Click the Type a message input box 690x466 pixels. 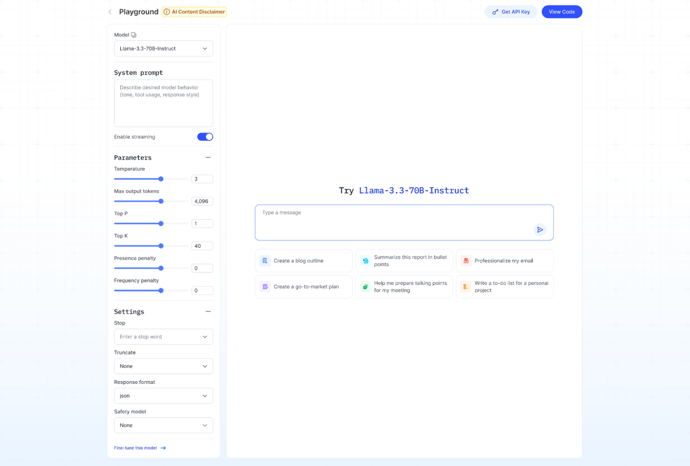[404, 222]
